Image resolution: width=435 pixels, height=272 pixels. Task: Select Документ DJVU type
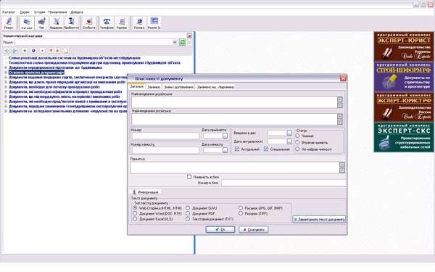coord(188,208)
